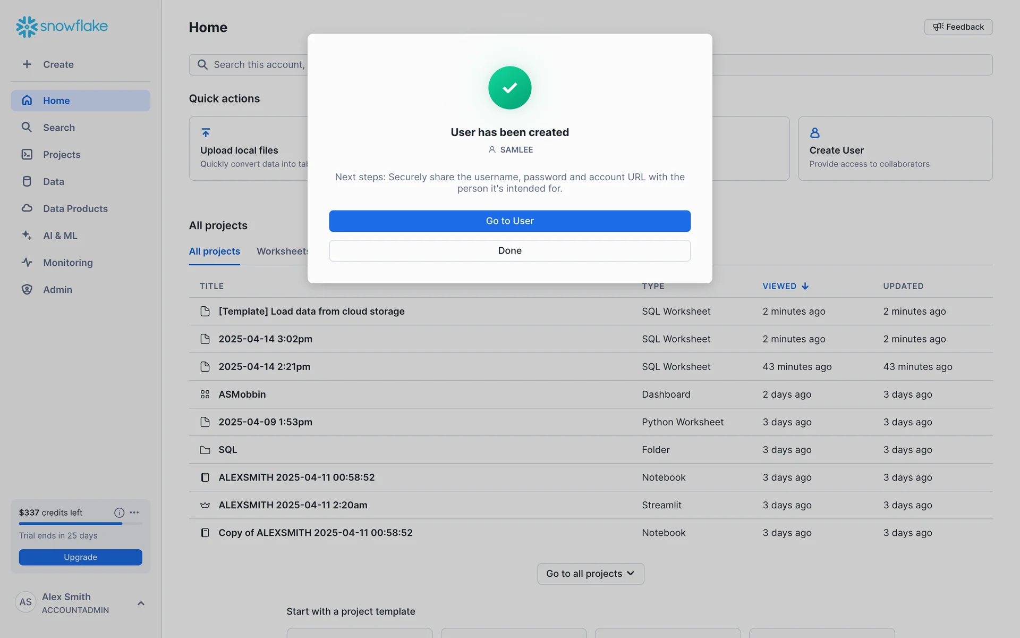Click the Create User person icon
1020x638 pixels.
(814, 132)
